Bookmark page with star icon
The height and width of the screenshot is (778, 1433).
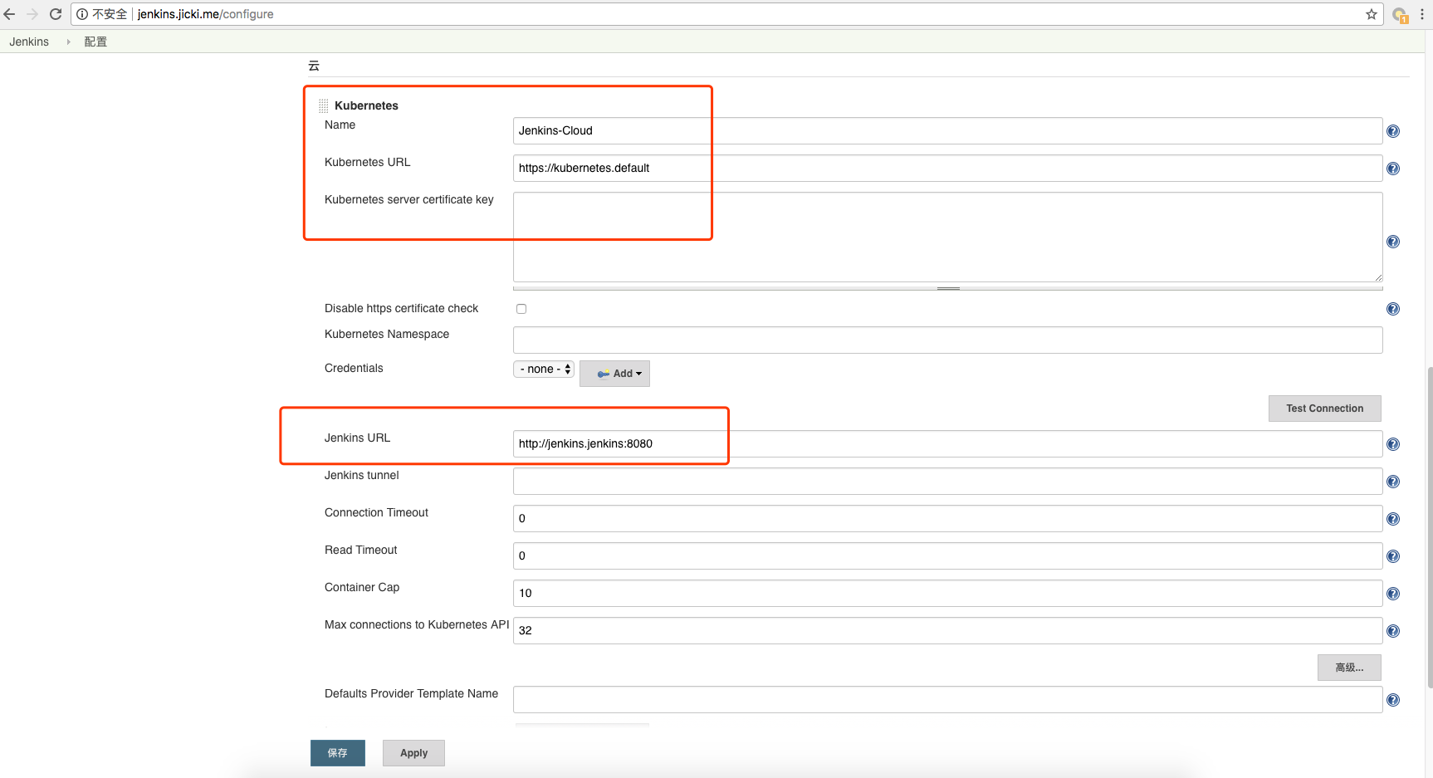1372,14
